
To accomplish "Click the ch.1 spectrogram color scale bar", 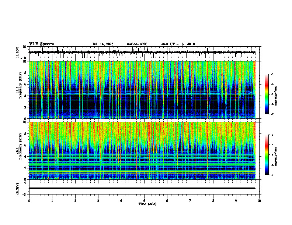I will point(267,94).
